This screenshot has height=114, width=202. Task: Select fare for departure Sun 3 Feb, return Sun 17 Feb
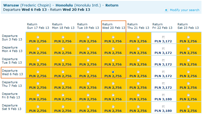tap(38, 37)
